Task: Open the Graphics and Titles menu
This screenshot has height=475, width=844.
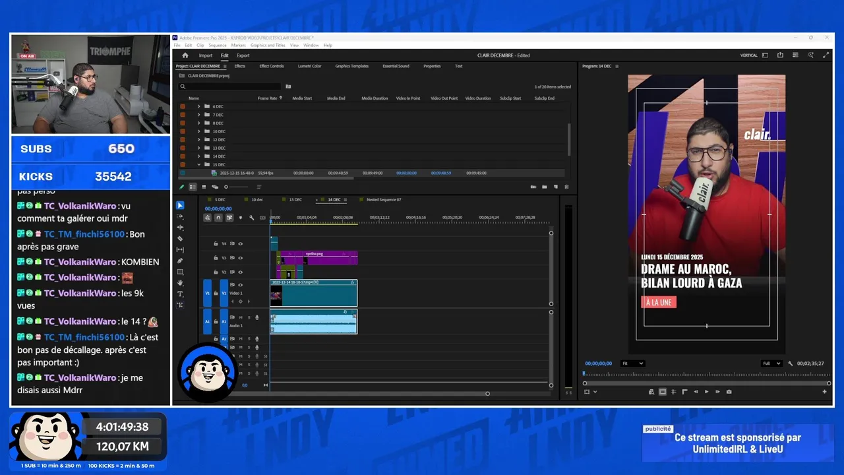Action: pyautogui.click(x=268, y=46)
